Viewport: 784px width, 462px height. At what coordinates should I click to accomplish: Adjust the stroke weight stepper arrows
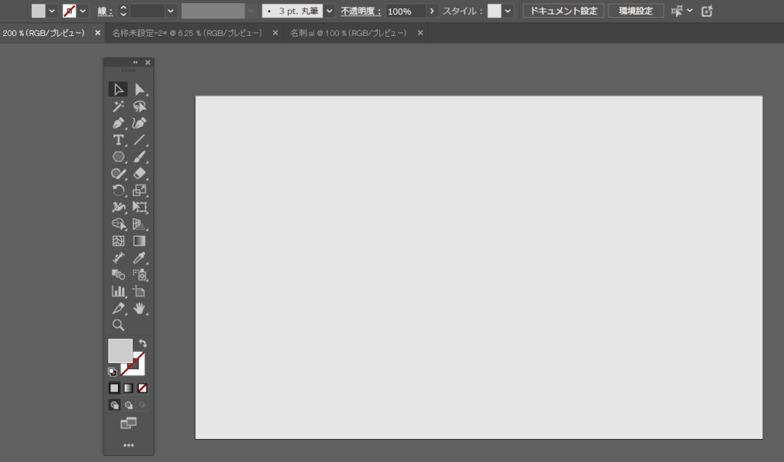tap(123, 11)
